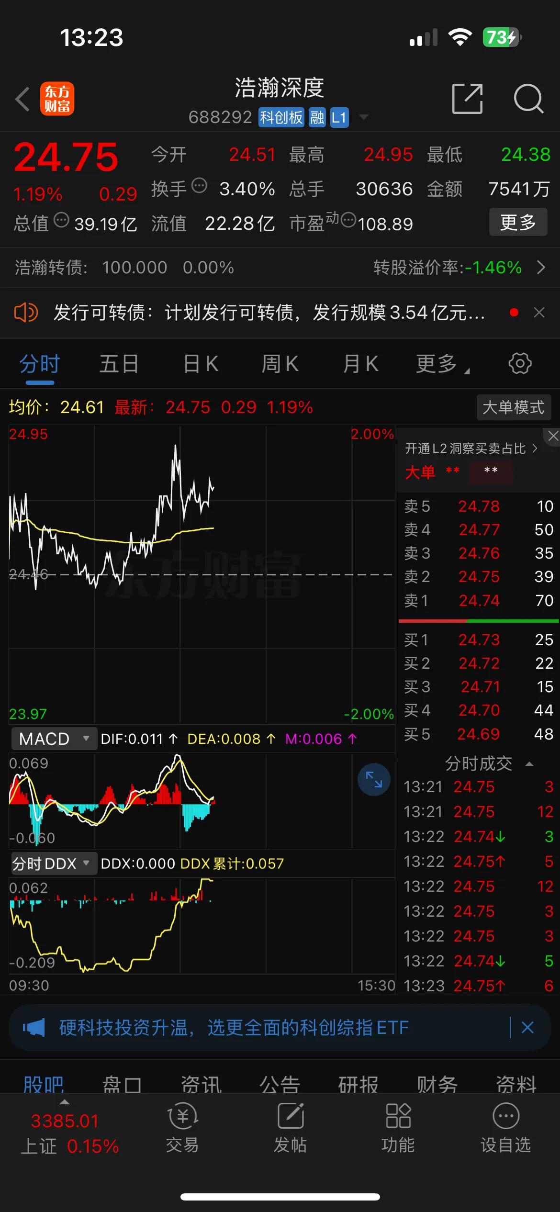
Task: Tap the back arrow icon
Action: (x=22, y=99)
